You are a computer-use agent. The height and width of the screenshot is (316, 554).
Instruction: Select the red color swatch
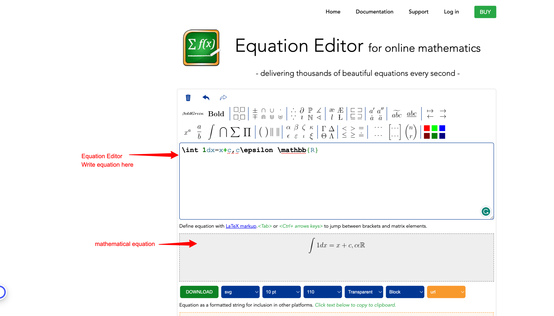point(427,128)
